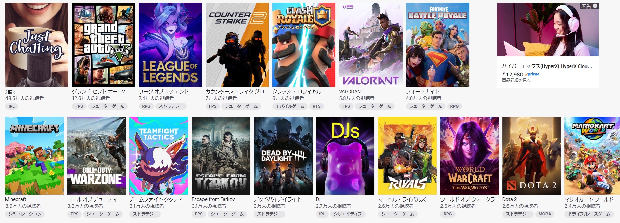Open the Counter-Strike 2 cover image
The width and height of the screenshot is (620, 223).
[237, 45]
